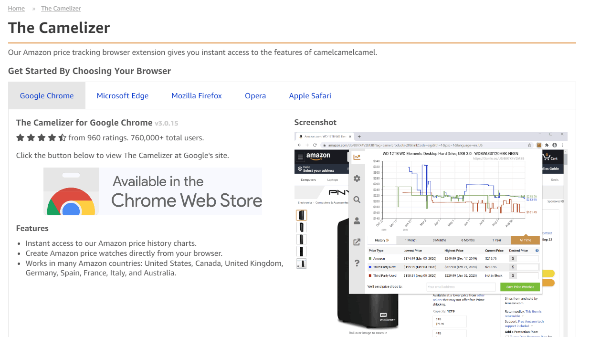
Task: Open the user account icon in Camelizer popup
Action: pyautogui.click(x=357, y=221)
